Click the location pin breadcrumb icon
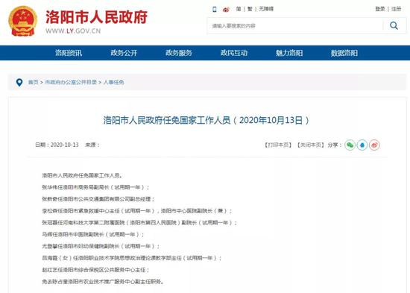This screenshot has width=410, height=293. (19, 82)
